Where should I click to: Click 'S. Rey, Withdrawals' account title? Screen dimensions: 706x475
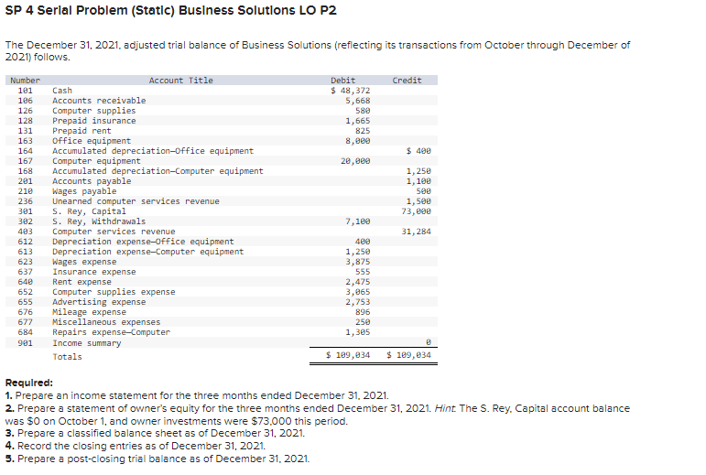(99, 221)
